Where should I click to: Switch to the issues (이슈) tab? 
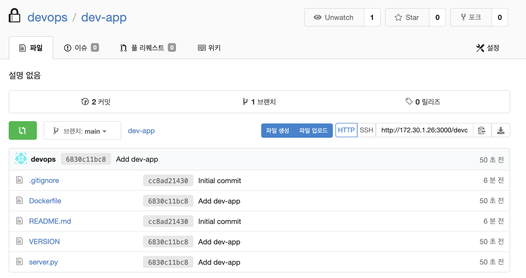(81, 48)
